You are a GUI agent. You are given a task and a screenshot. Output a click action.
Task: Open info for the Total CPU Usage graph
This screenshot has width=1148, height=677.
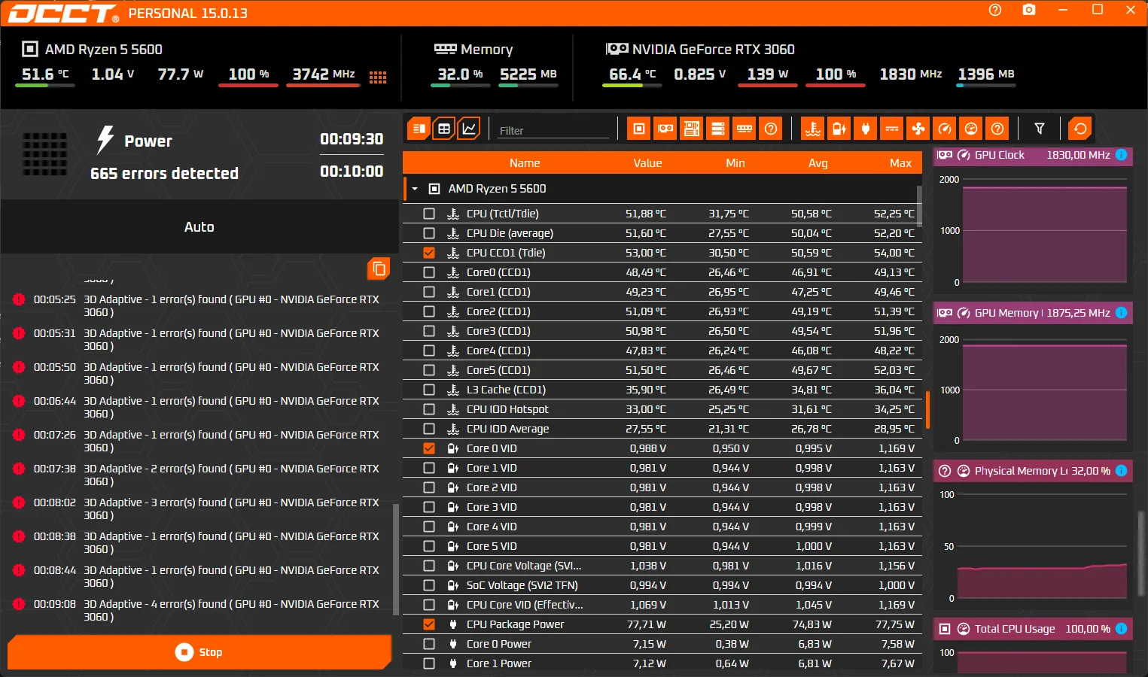click(x=1121, y=629)
